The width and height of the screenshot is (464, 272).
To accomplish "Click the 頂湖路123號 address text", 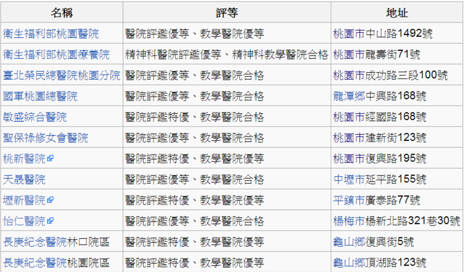I will (x=396, y=263).
